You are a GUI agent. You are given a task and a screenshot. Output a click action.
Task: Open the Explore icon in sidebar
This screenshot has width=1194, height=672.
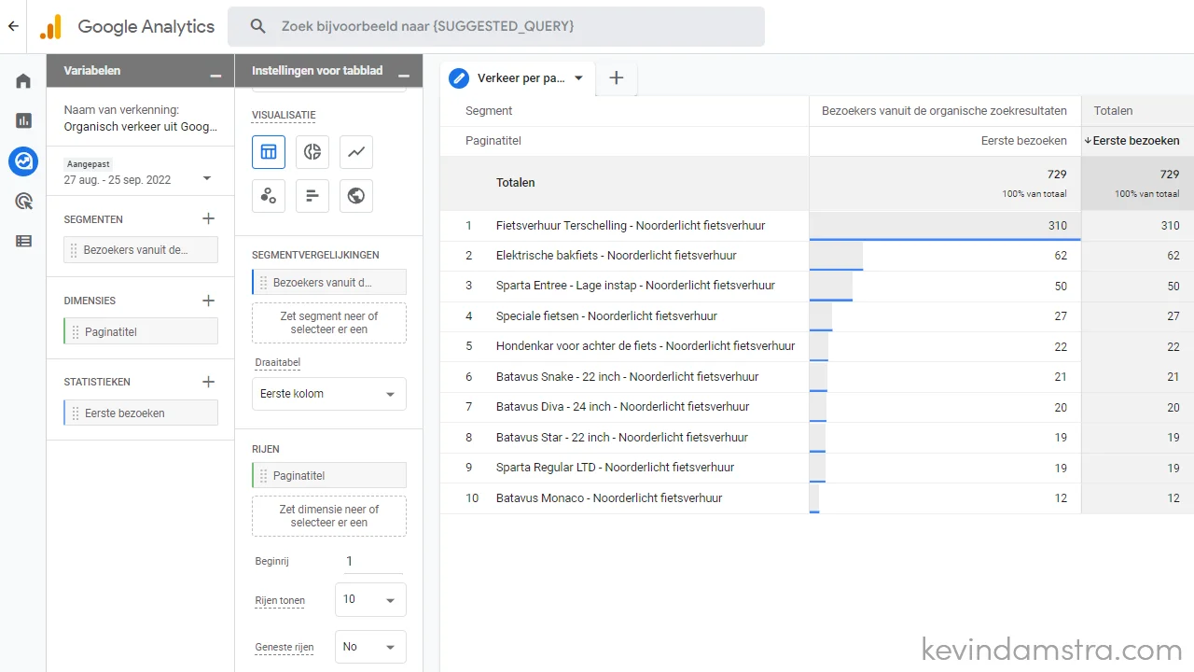pos(23,161)
